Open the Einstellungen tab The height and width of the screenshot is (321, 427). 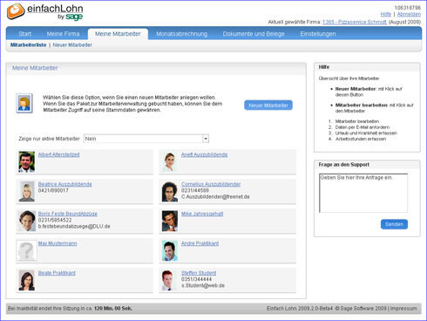(318, 34)
